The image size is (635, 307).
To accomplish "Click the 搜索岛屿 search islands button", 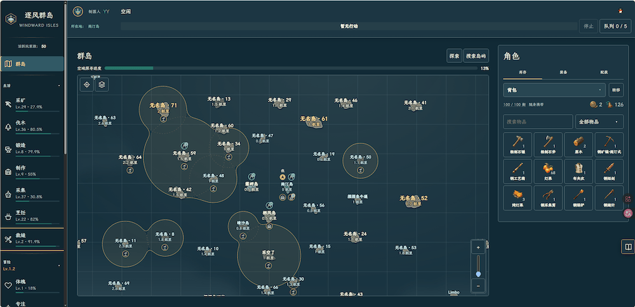I will point(476,56).
